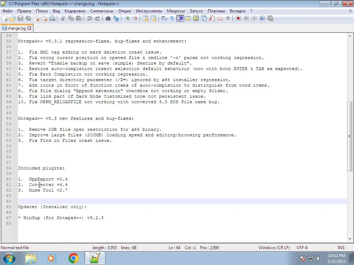Place the cursor on the 'Included plugins:' line
The height and width of the screenshot is (265, 354).
coord(41,168)
